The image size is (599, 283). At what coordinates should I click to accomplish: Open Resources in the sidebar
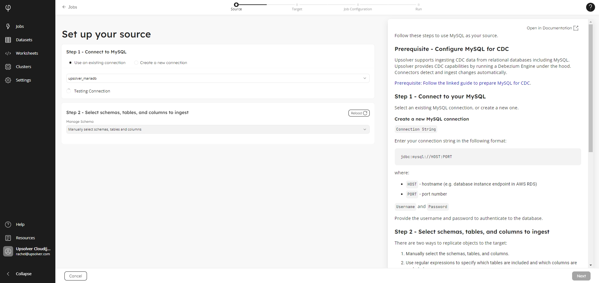pyautogui.click(x=25, y=238)
